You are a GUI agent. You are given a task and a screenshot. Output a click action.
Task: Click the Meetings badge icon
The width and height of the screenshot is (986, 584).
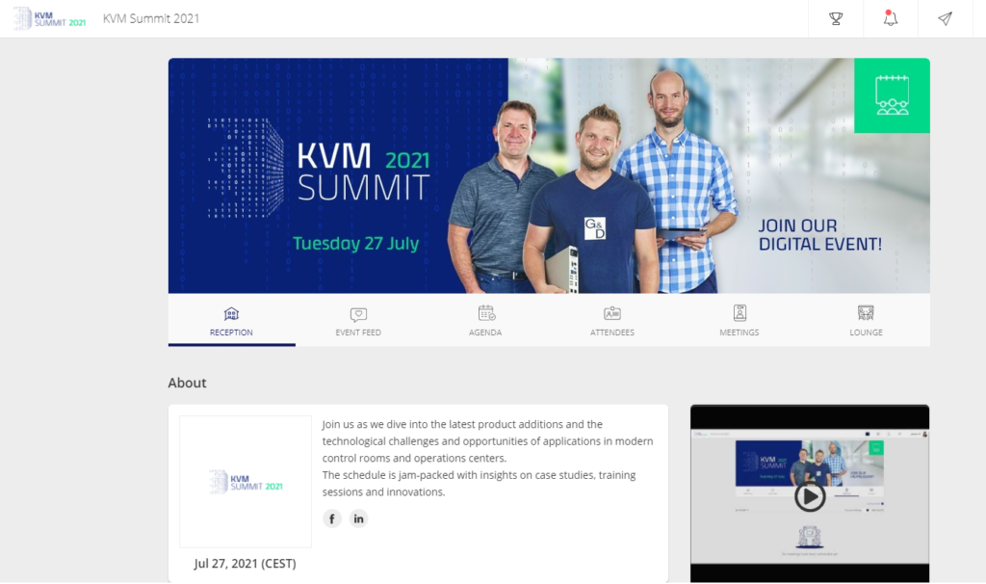point(739,313)
